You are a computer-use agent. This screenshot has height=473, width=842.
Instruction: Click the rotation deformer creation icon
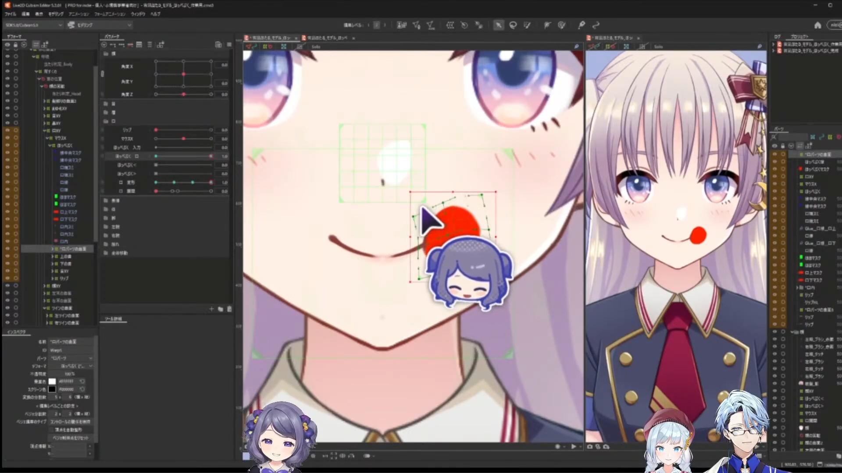pos(464,25)
